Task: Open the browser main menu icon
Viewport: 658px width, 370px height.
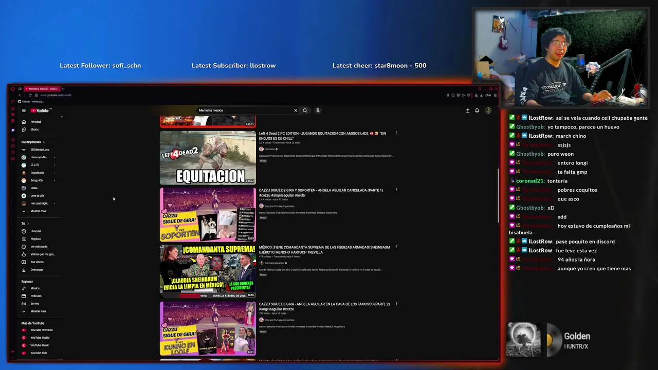Action: 495,95
